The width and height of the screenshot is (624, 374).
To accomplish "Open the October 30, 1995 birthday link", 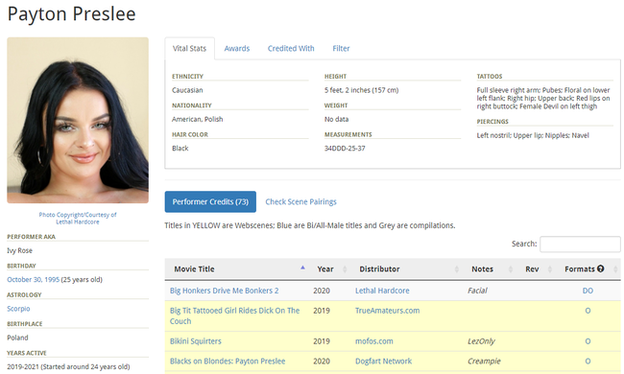I will click(x=33, y=279).
